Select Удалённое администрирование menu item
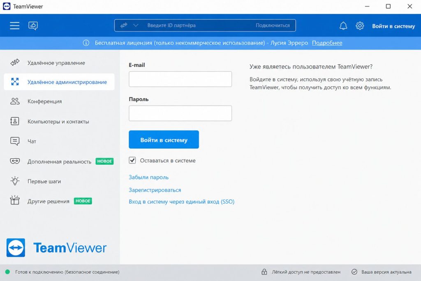Viewport: 421px width, 281px height. pos(59,82)
